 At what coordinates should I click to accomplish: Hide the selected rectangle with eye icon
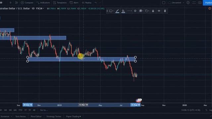click(x=159, y=11)
